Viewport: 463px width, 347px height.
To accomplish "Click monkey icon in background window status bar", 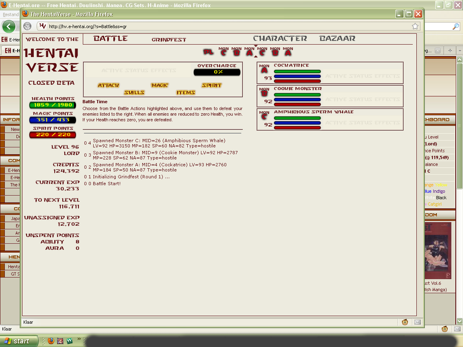I will [445, 329].
